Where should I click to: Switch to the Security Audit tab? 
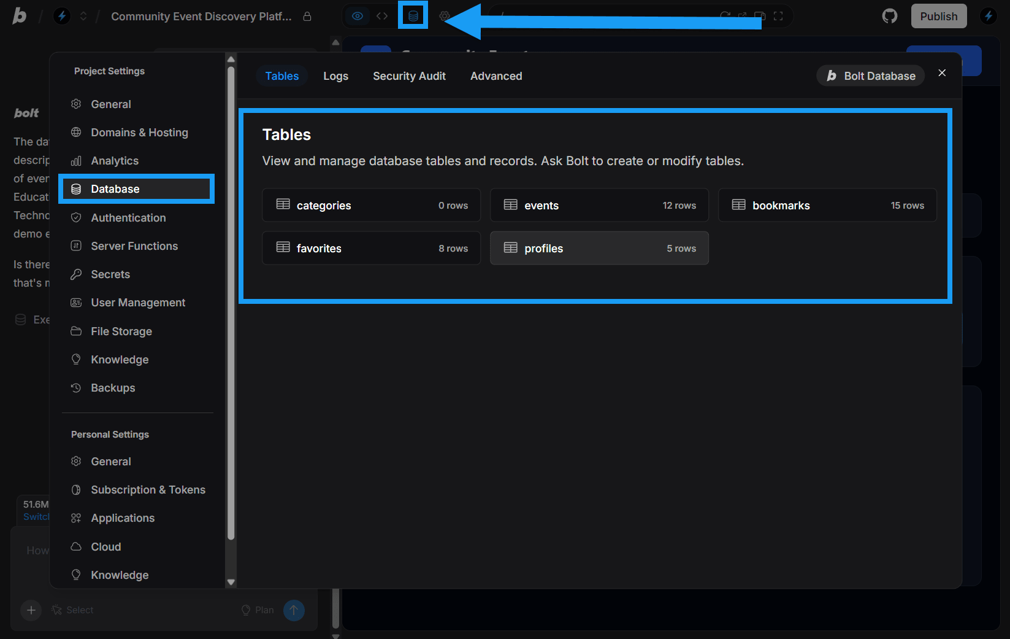(409, 76)
